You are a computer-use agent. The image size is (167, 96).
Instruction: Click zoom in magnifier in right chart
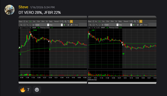135,21
